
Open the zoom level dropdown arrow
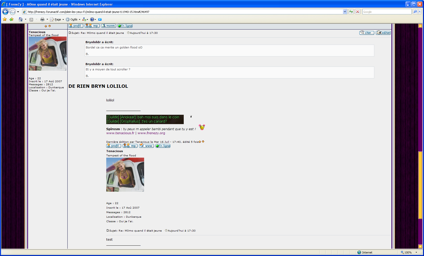click(x=416, y=252)
